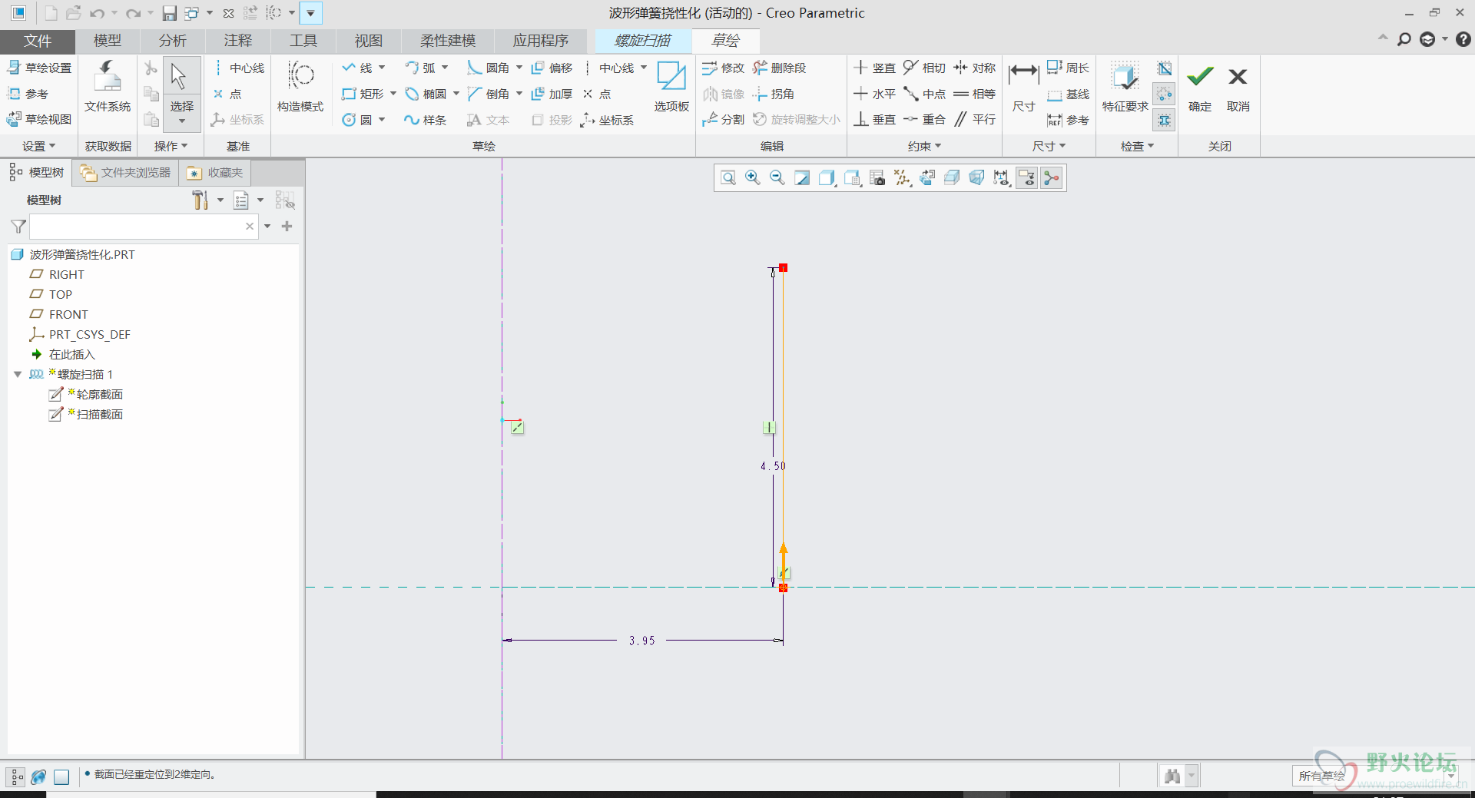Select the 删除段 (Delete Segment) tool
The width and height of the screenshot is (1475, 798).
pos(780,68)
